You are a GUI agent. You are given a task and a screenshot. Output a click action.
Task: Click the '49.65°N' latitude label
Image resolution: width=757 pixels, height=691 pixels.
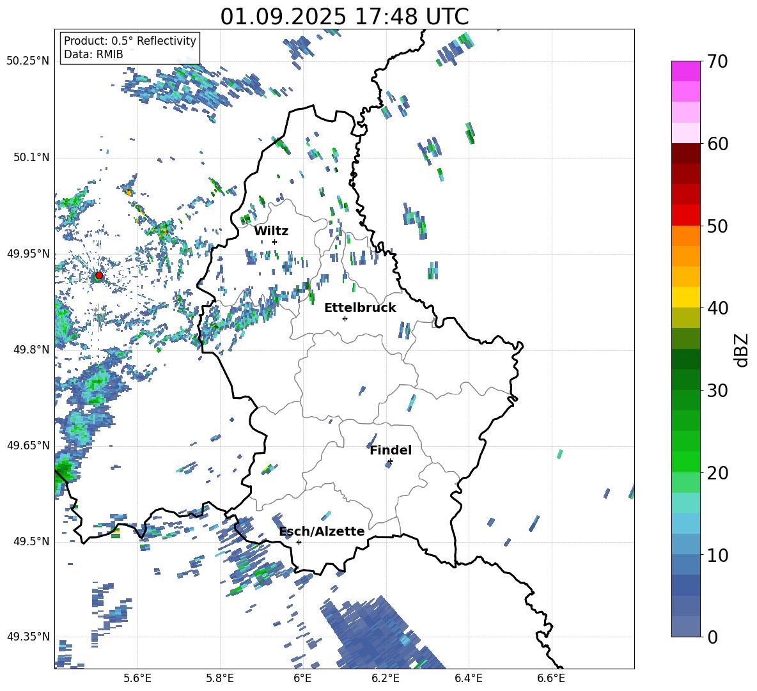pos(28,446)
